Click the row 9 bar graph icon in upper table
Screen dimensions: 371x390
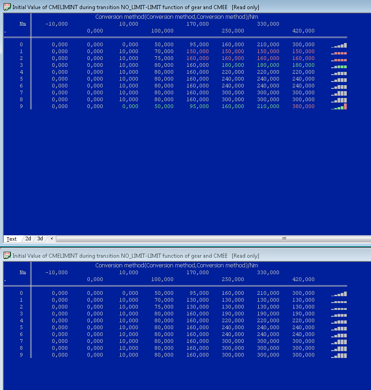[x=339, y=107]
